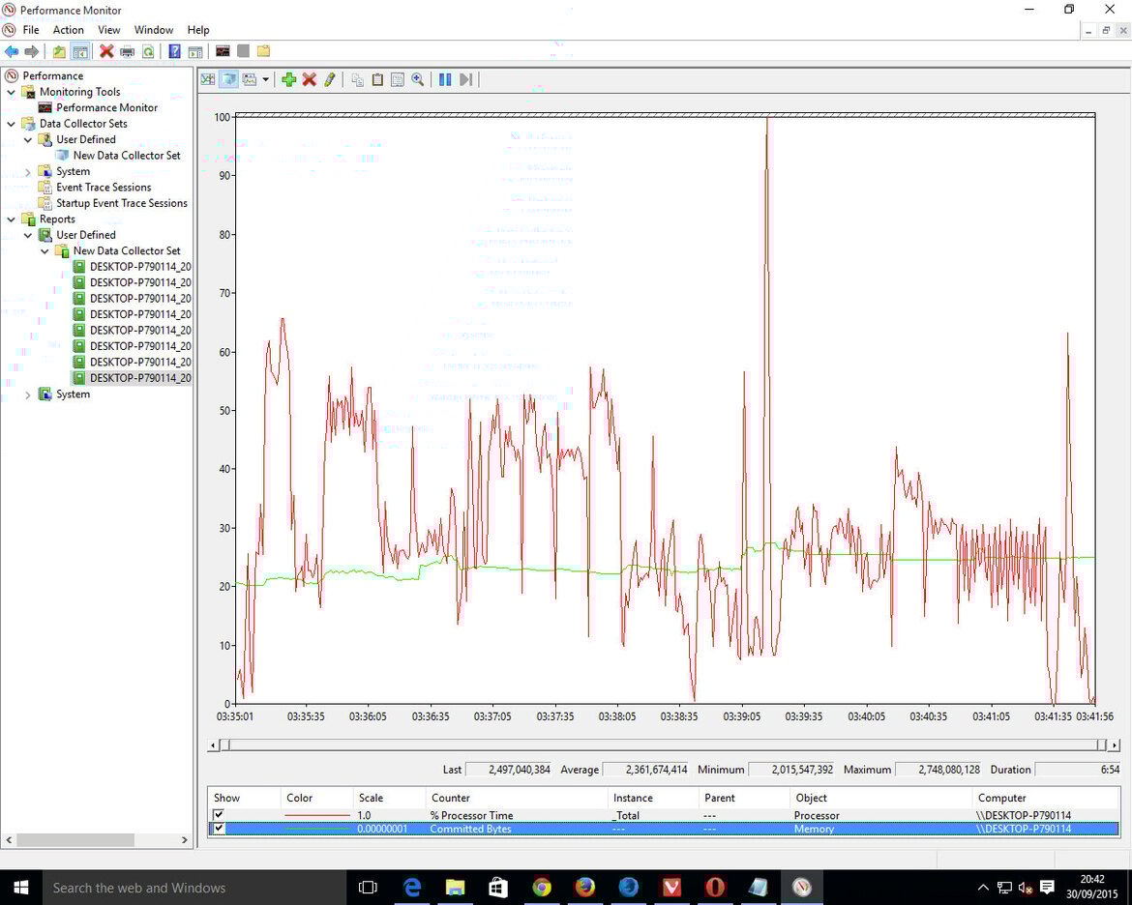
Task: Delete the selected counter using graph toolbar X
Action: (309, 79)
